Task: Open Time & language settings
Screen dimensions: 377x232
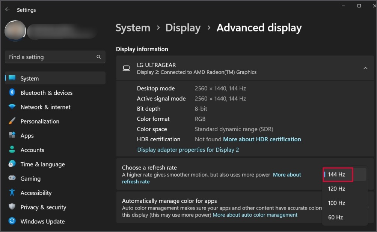Action: (x=55, y=164)
